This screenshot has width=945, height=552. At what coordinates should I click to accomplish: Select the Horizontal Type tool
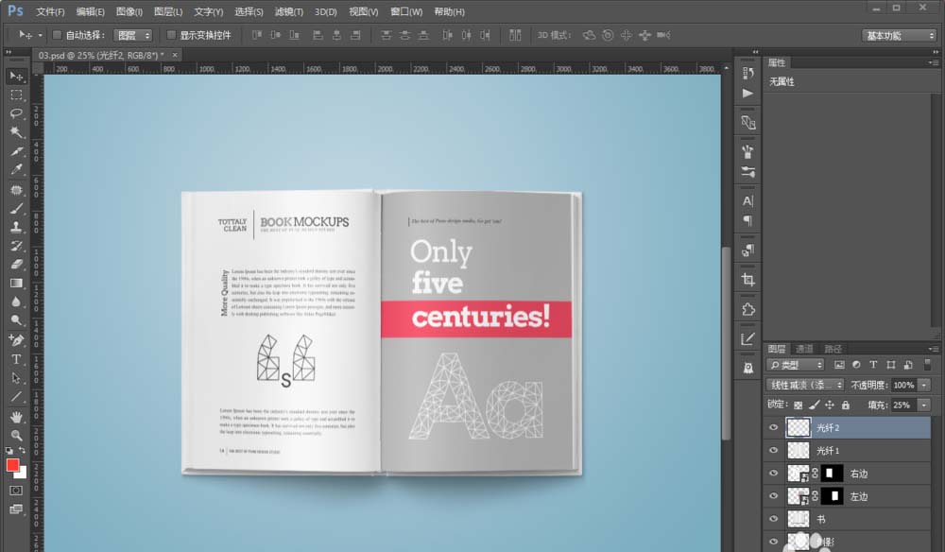pos(17,359)
